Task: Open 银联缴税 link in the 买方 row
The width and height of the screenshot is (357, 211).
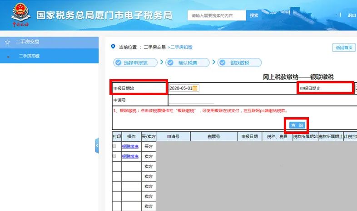Action: pyautogui.click(x=130, y=147)
